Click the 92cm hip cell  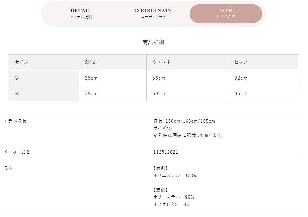tap(241, 78)
